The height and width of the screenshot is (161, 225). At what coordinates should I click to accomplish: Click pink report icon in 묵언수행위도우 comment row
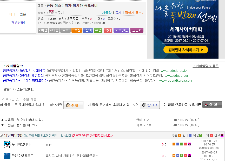[x=189, y=155]
